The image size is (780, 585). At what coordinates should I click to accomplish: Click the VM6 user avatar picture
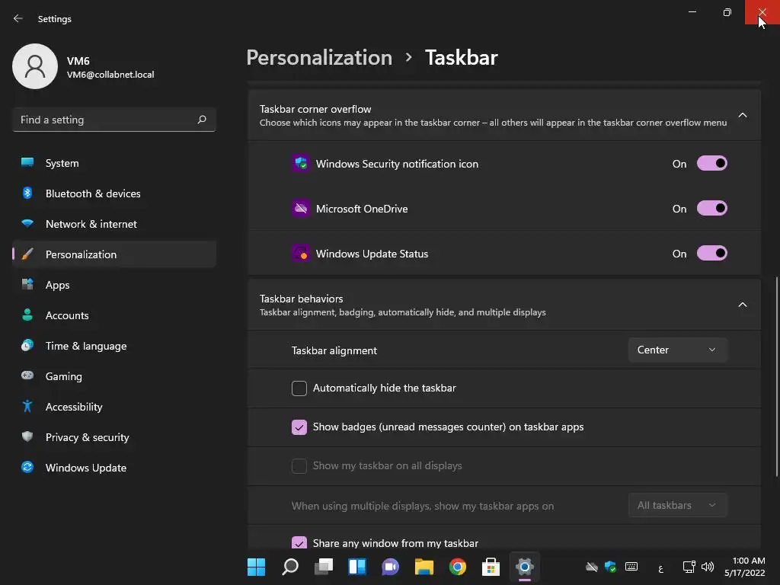tap(35, 66)
